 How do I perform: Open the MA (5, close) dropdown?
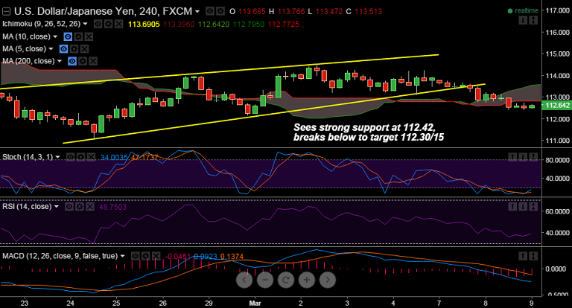pos(51,49)
